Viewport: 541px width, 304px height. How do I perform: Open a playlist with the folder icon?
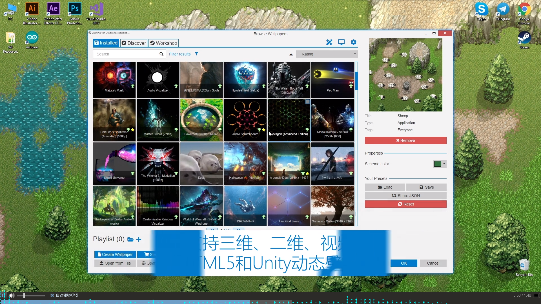(x=130, y=240)
